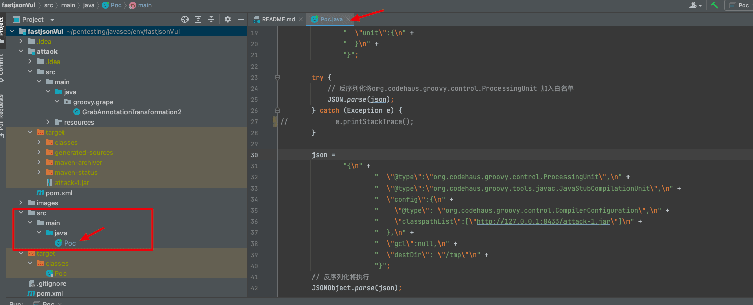
Task: Click the ~/pentesting/javasec/env/fastjsonVul path label
Action: [123, 31]
